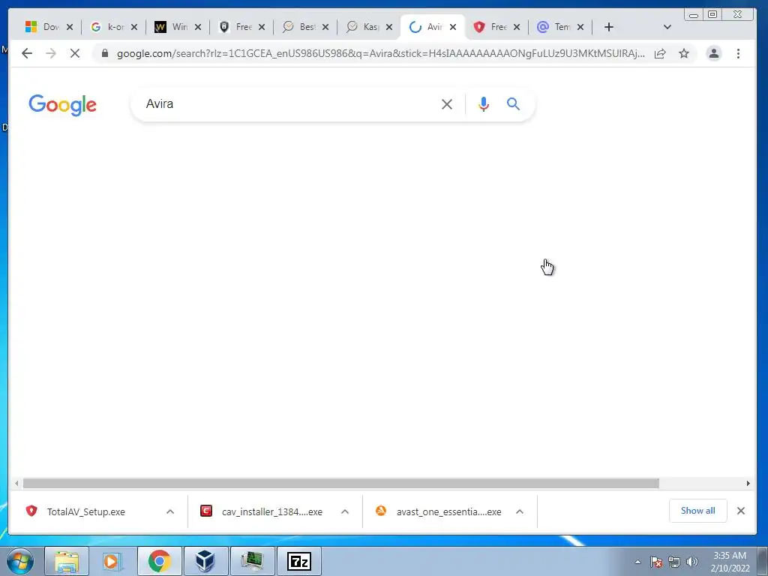Open the network tray icon
The height and width of the screenshot is (576, 768).
click(674, 562)
